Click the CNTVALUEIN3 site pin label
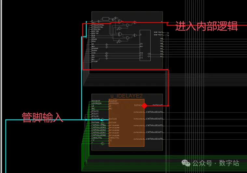 tap(99, 128)
